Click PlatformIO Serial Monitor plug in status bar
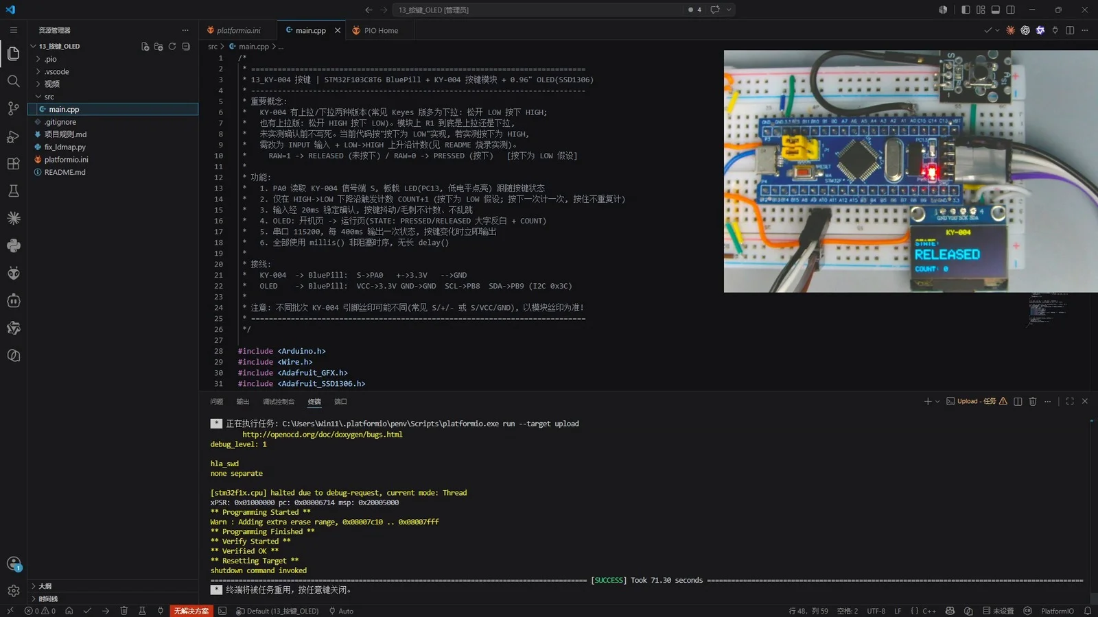 click(x=161, y=611)
